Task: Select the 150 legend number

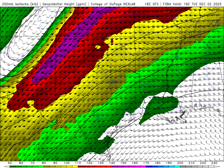Action: pyautogui.click(x=123, y=163)
